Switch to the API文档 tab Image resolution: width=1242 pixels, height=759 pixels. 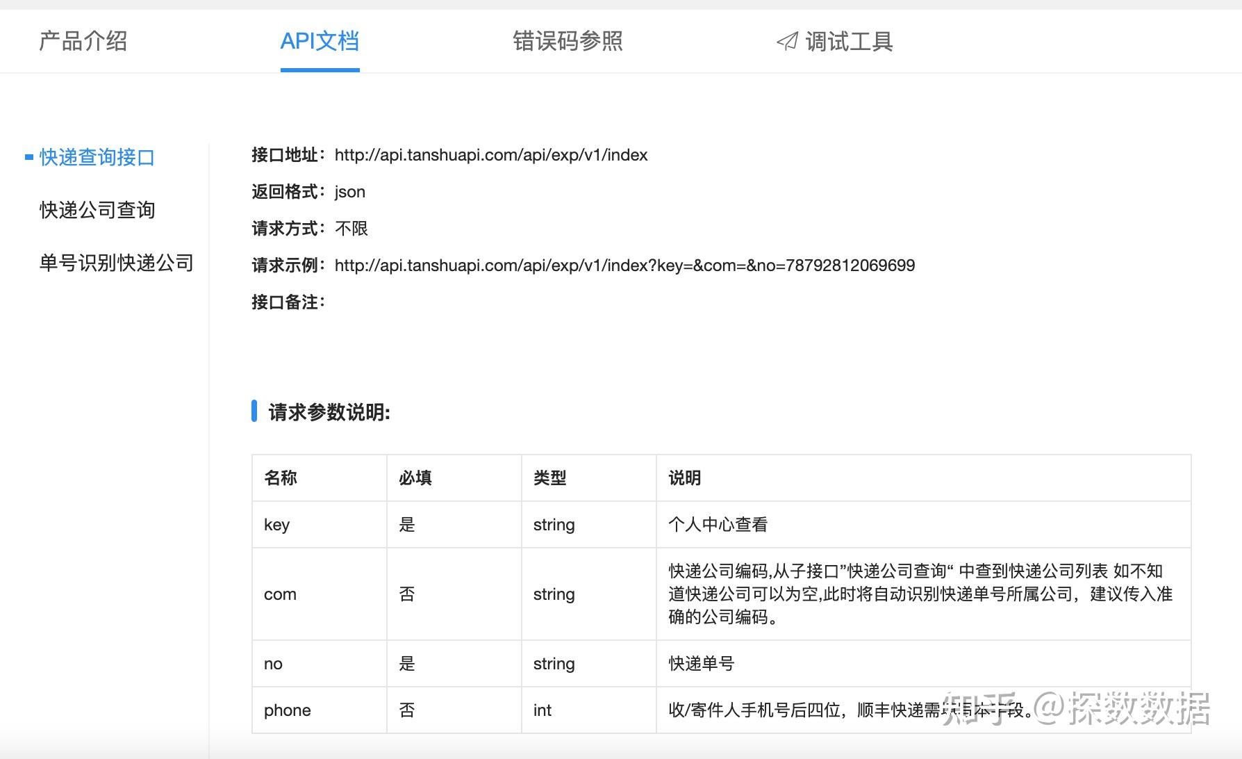tap(320, 42)
